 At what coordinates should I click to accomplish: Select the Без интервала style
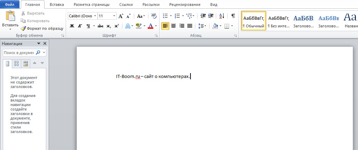[x=278, y=21]
